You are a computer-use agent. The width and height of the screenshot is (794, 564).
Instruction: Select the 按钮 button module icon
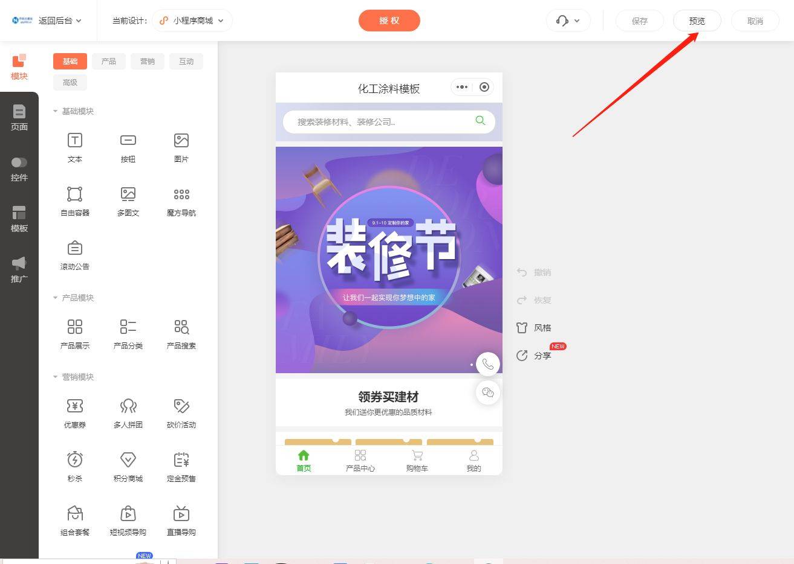point(128,141)
